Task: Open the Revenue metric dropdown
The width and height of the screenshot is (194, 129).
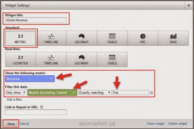Action: pos(30,79)
